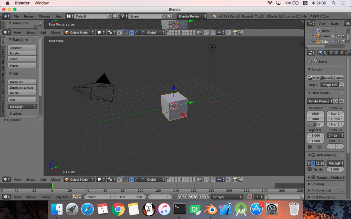Select rotate manipulator in lower 3D view header
This screenshot has height=219, width=351.
tap(137, 179)
